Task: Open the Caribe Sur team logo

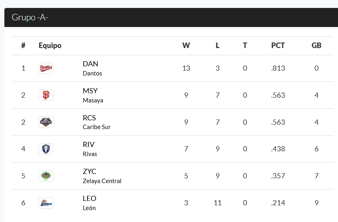Action: tap(46, 122)
